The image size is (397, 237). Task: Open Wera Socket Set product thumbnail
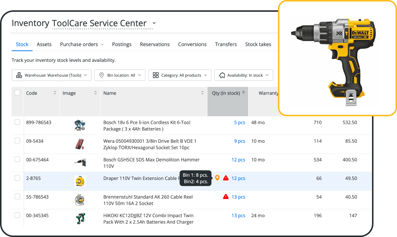(80, 144)
